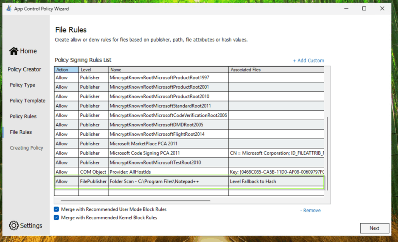The height and width of the screenshot is (242, 398).
Task: Click the Associated Files column header
Action: tap(246, 70)
